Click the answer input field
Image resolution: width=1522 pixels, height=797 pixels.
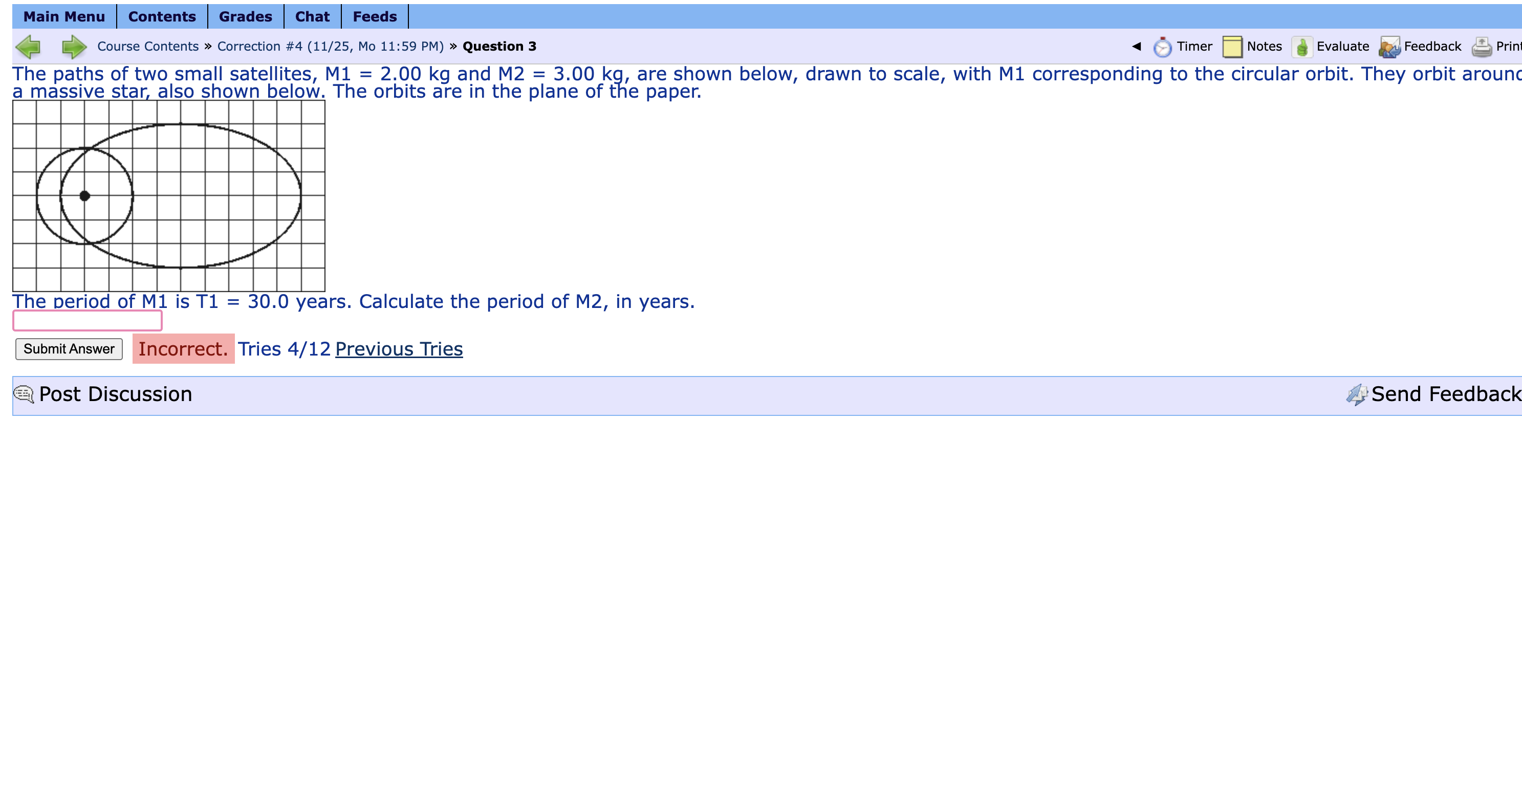pos(88,321)
